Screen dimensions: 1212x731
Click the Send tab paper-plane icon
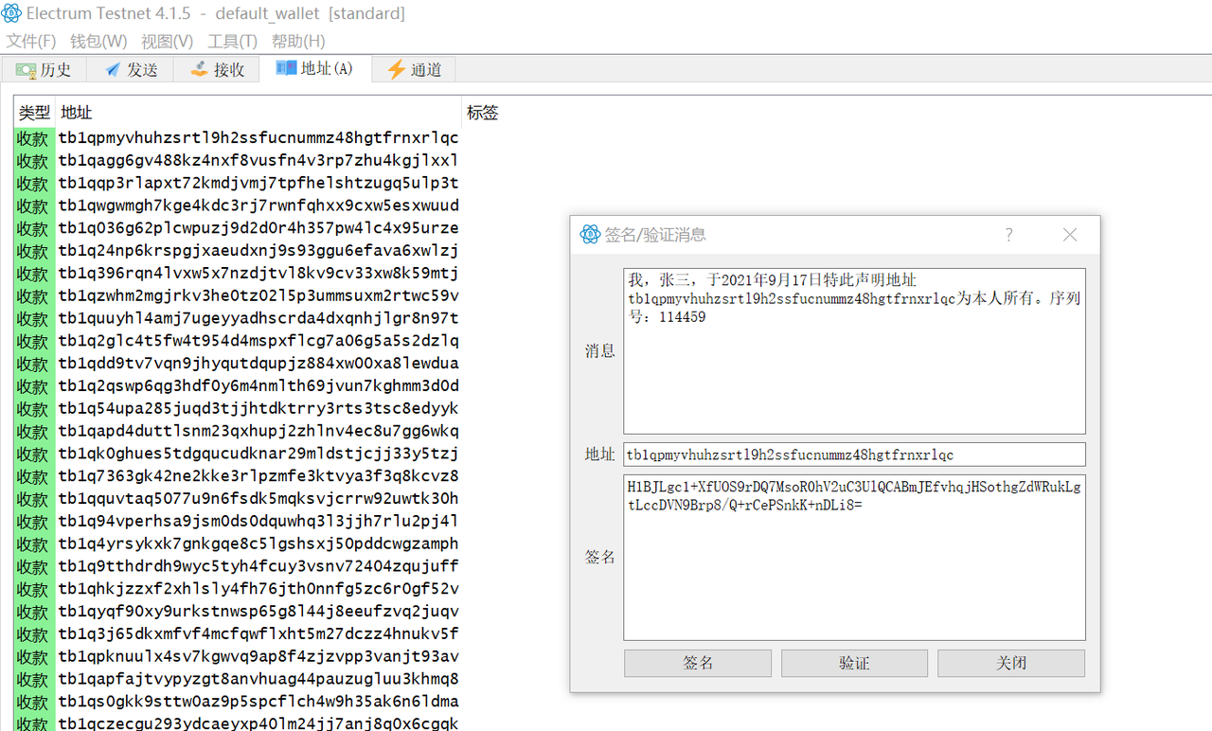(113, 70)
